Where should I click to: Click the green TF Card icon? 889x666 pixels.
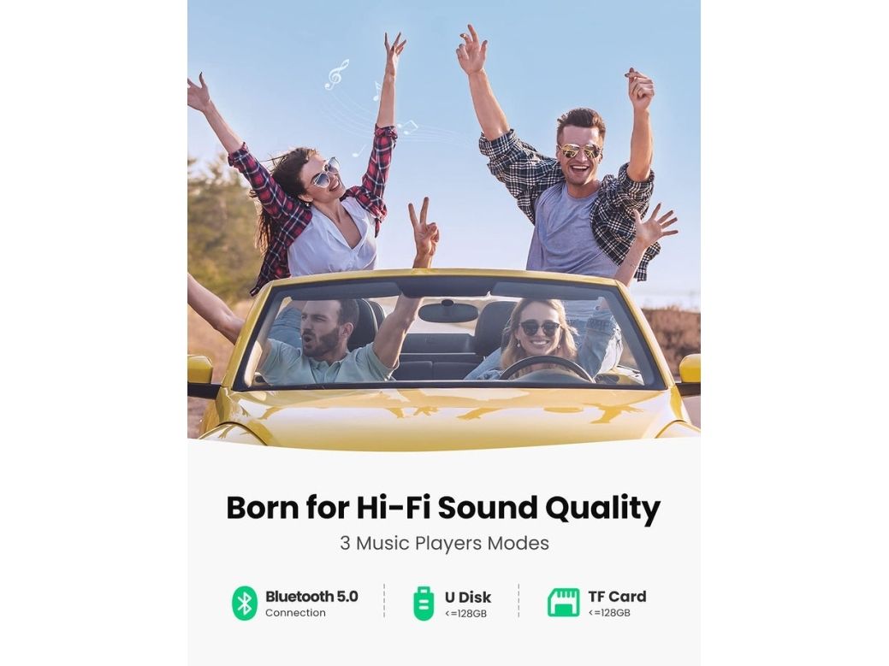[564, 603]
